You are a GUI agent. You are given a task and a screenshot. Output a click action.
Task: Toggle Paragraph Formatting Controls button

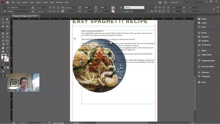(4, 11)
